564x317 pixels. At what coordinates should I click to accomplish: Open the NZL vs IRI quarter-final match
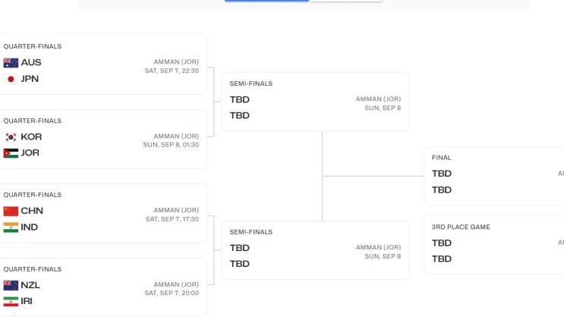(x=102, y=288)
